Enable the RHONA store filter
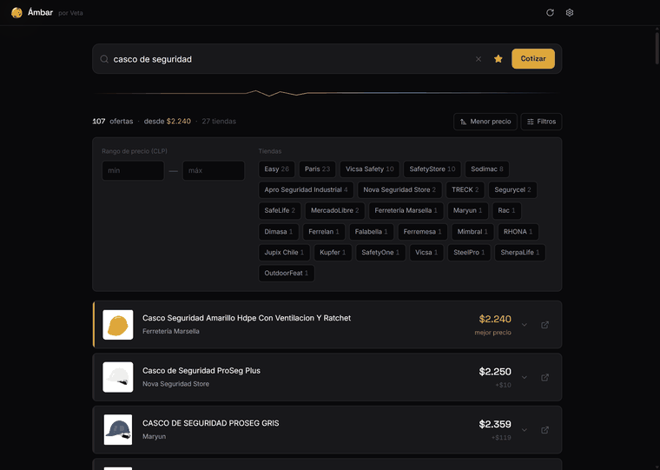Viewport: 660px width, 470px height. [518, 232]
